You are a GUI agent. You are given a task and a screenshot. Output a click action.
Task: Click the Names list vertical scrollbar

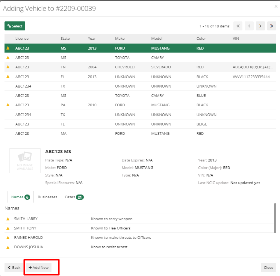tap(275, 218)
